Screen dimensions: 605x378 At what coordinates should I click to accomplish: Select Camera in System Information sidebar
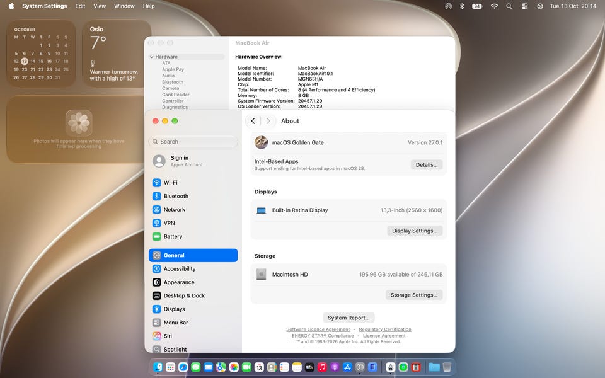[171, 88]
